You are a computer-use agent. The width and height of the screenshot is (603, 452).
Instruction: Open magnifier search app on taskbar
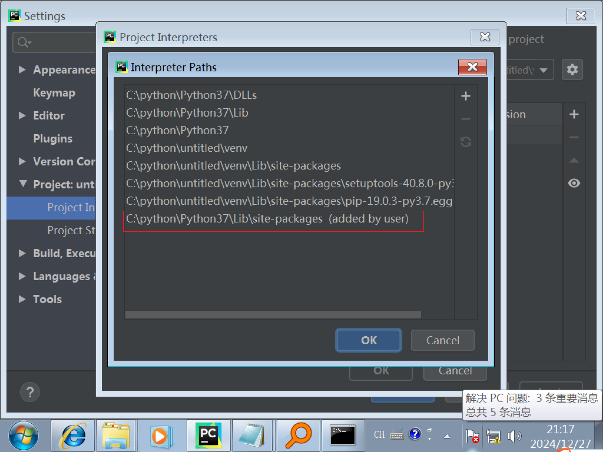coord(298,436)
